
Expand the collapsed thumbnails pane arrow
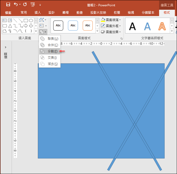[6, 47]
